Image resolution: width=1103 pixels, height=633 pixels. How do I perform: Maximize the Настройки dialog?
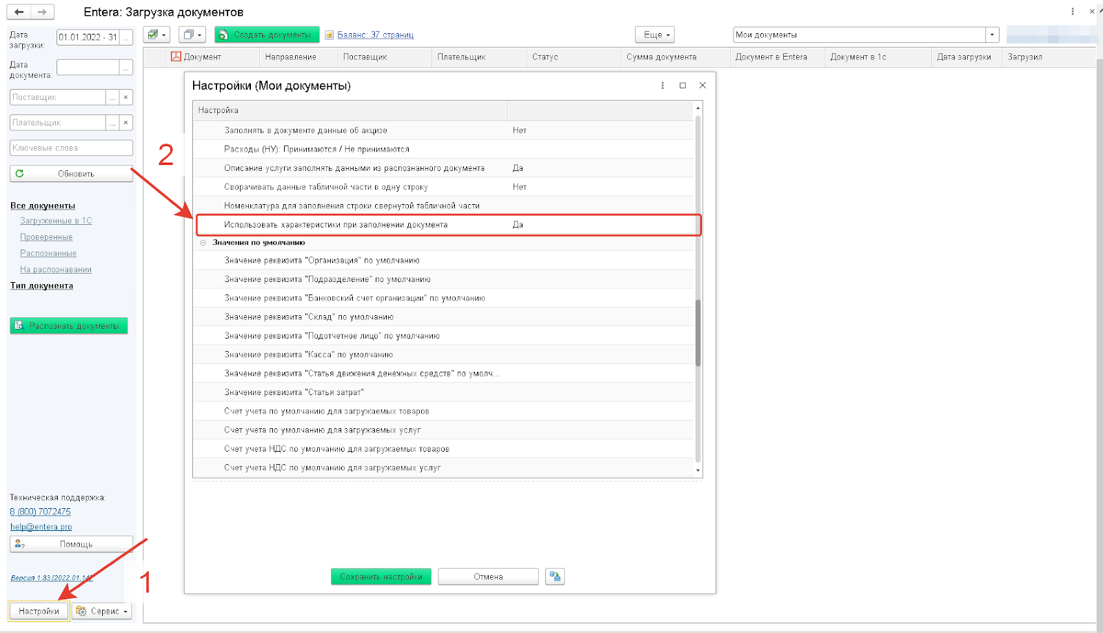tap(682, 86)
